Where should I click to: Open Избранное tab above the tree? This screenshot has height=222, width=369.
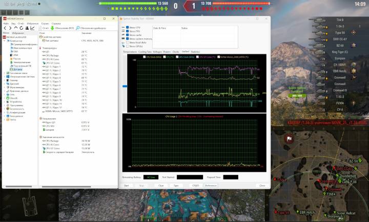tap(18, 33)
